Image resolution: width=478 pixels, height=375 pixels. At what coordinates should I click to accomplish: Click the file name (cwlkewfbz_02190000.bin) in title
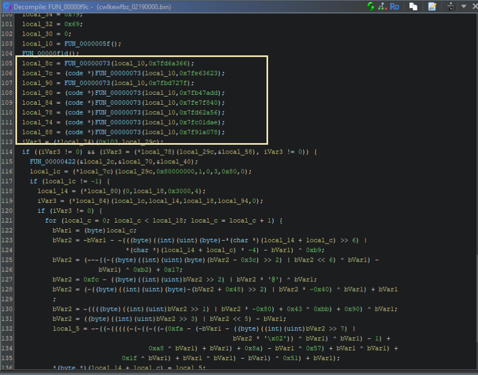click(x=134, y=7)
